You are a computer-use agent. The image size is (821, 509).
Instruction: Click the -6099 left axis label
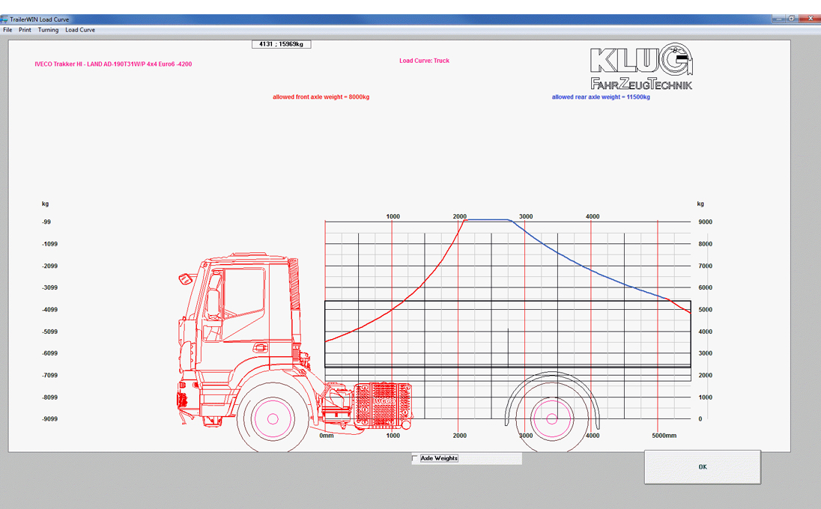click(x=49, y=353)
